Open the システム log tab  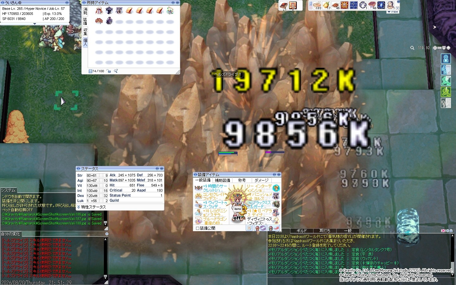[8, 190]
